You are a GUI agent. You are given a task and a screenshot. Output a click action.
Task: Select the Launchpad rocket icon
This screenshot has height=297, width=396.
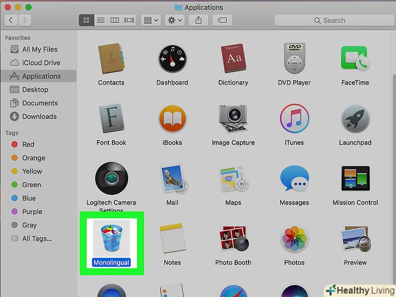tap(355, 119)
